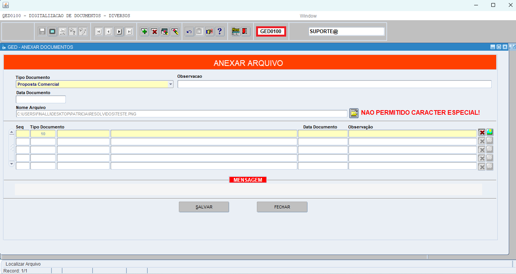Click the red door exit icon

tap(245, 31)
